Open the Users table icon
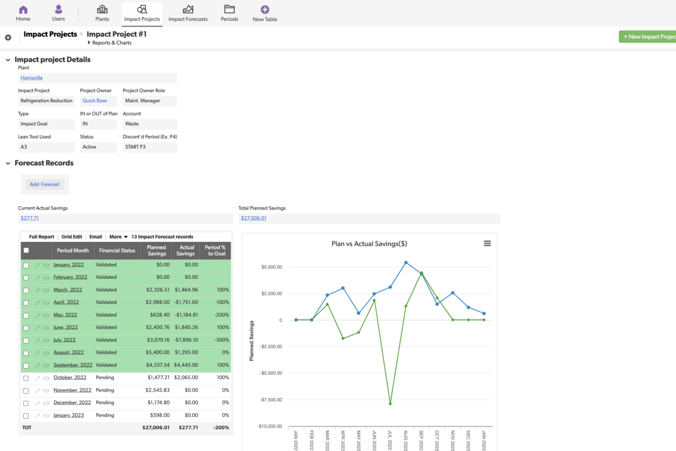This screenshot has height=451, width=676. tap(58, 10)
